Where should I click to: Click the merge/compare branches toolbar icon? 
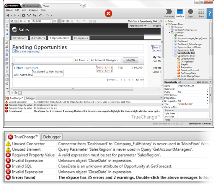29,15
